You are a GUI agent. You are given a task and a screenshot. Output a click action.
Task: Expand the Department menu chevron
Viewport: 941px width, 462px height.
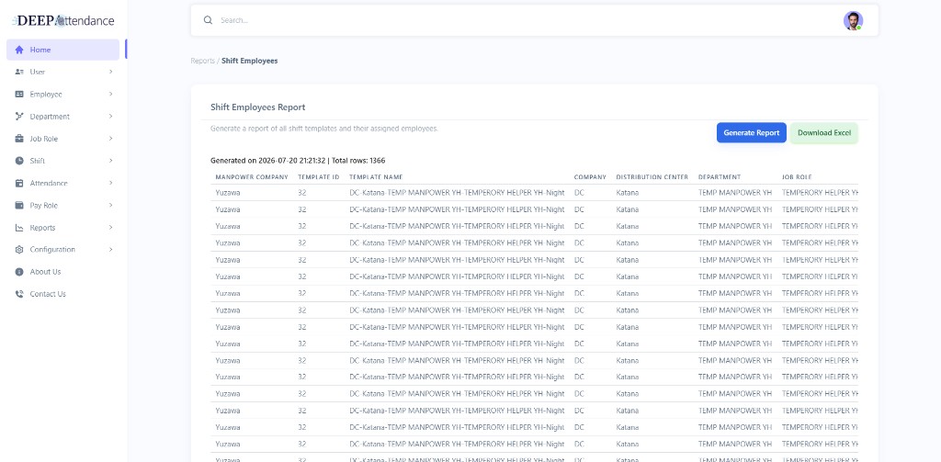click(x=111, y=117)
